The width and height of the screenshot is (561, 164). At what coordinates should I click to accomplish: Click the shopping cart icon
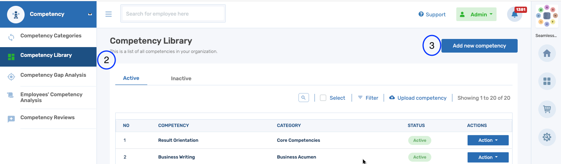coord(547,109)
